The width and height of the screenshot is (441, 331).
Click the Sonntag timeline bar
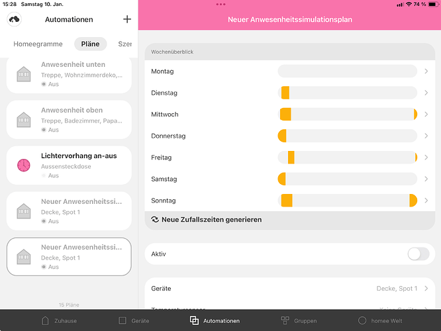pos(347,201)
